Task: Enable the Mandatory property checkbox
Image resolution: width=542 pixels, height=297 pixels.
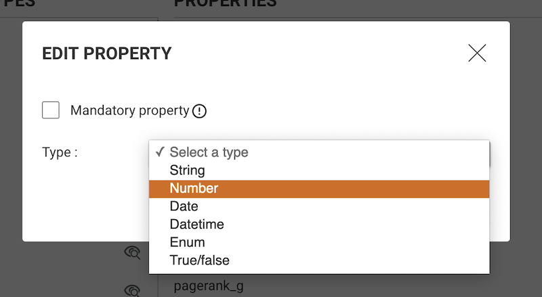Action: (51, 110)
